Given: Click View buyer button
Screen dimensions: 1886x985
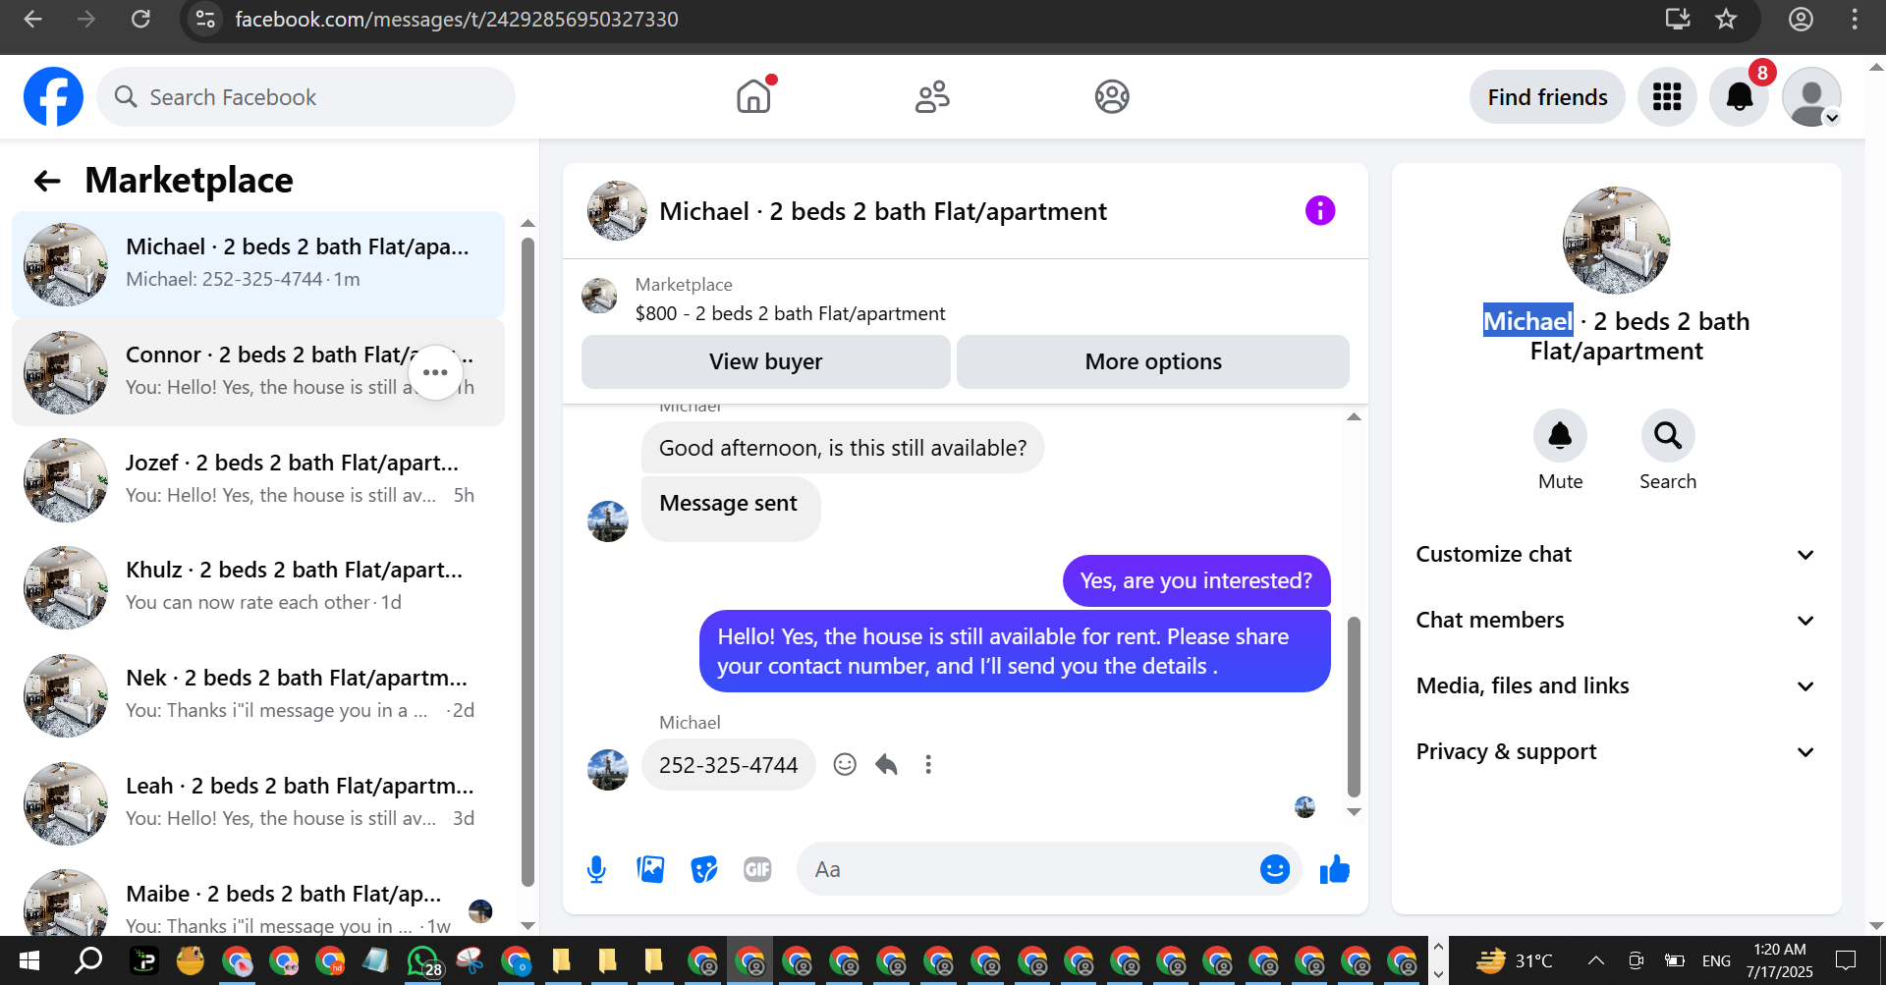Looking at the screenshot, I should click(766, 361).
